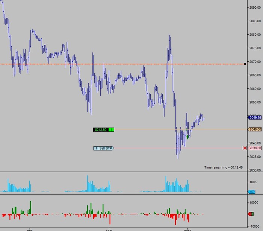Click the pink stop order line

pyautogui.click(x=178, y=148)
